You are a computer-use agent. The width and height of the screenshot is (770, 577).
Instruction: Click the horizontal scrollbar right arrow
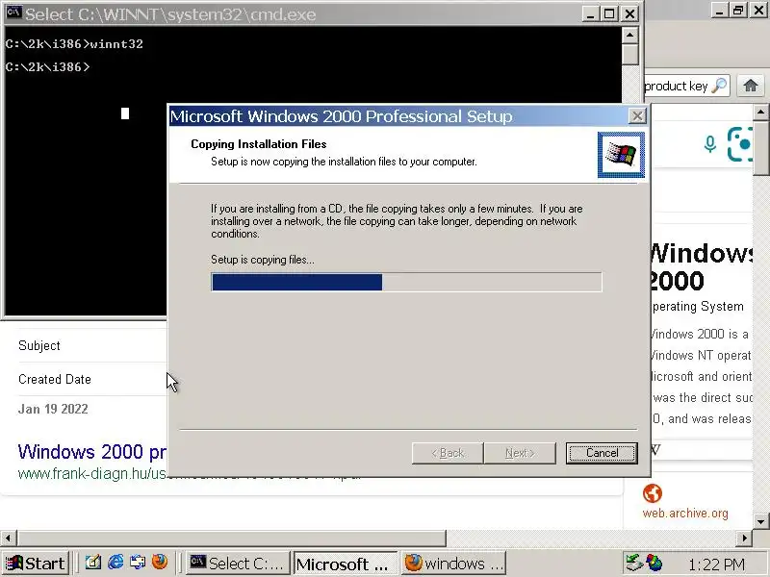(x=744, y=538)
